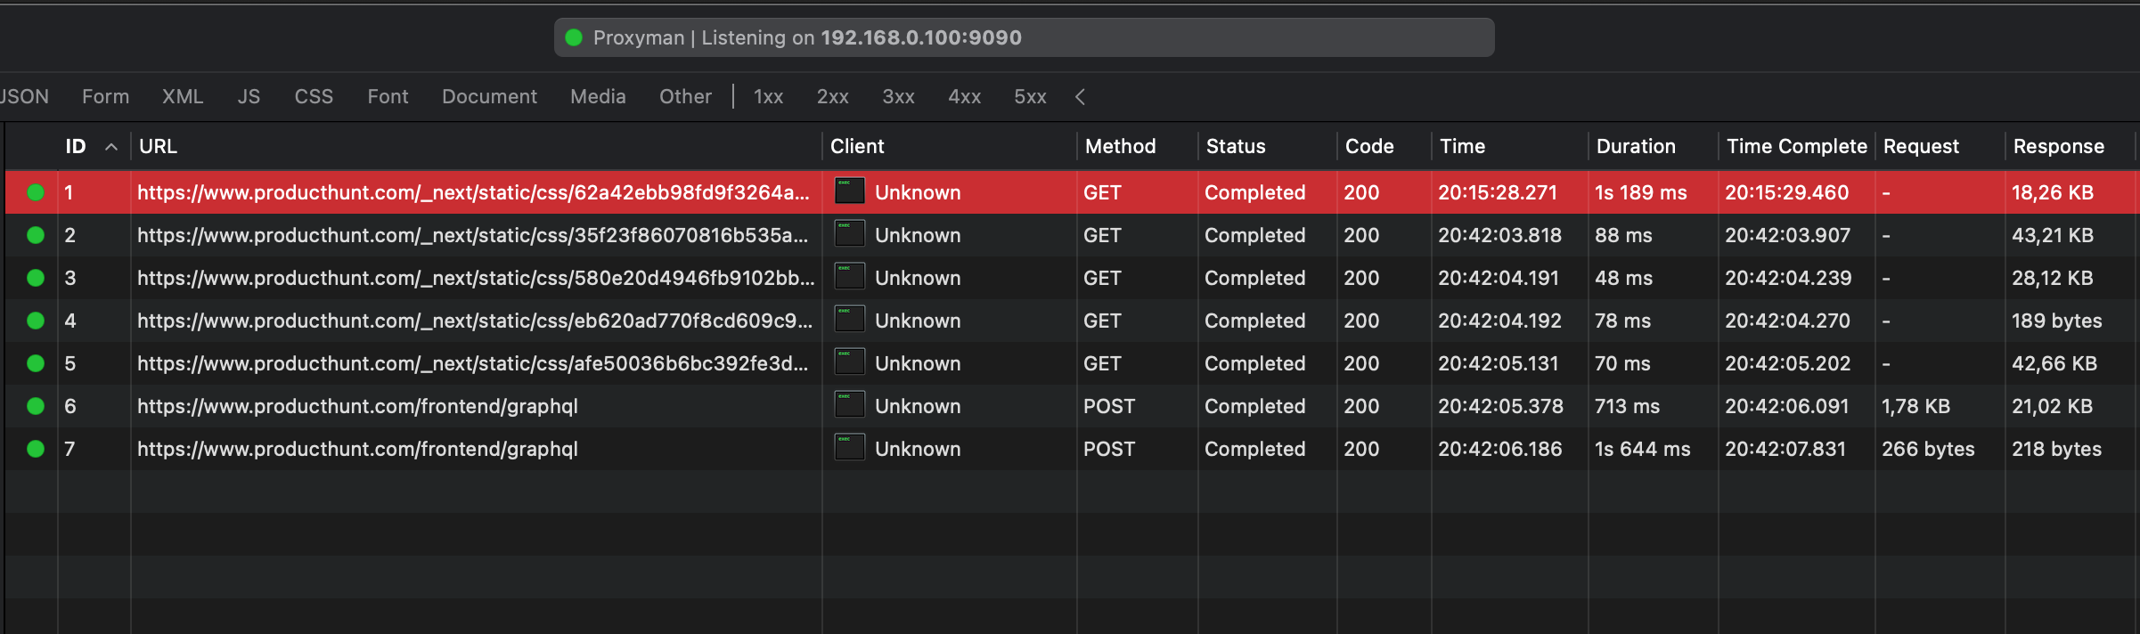Filter requests by Form type

tap(105, 96)
